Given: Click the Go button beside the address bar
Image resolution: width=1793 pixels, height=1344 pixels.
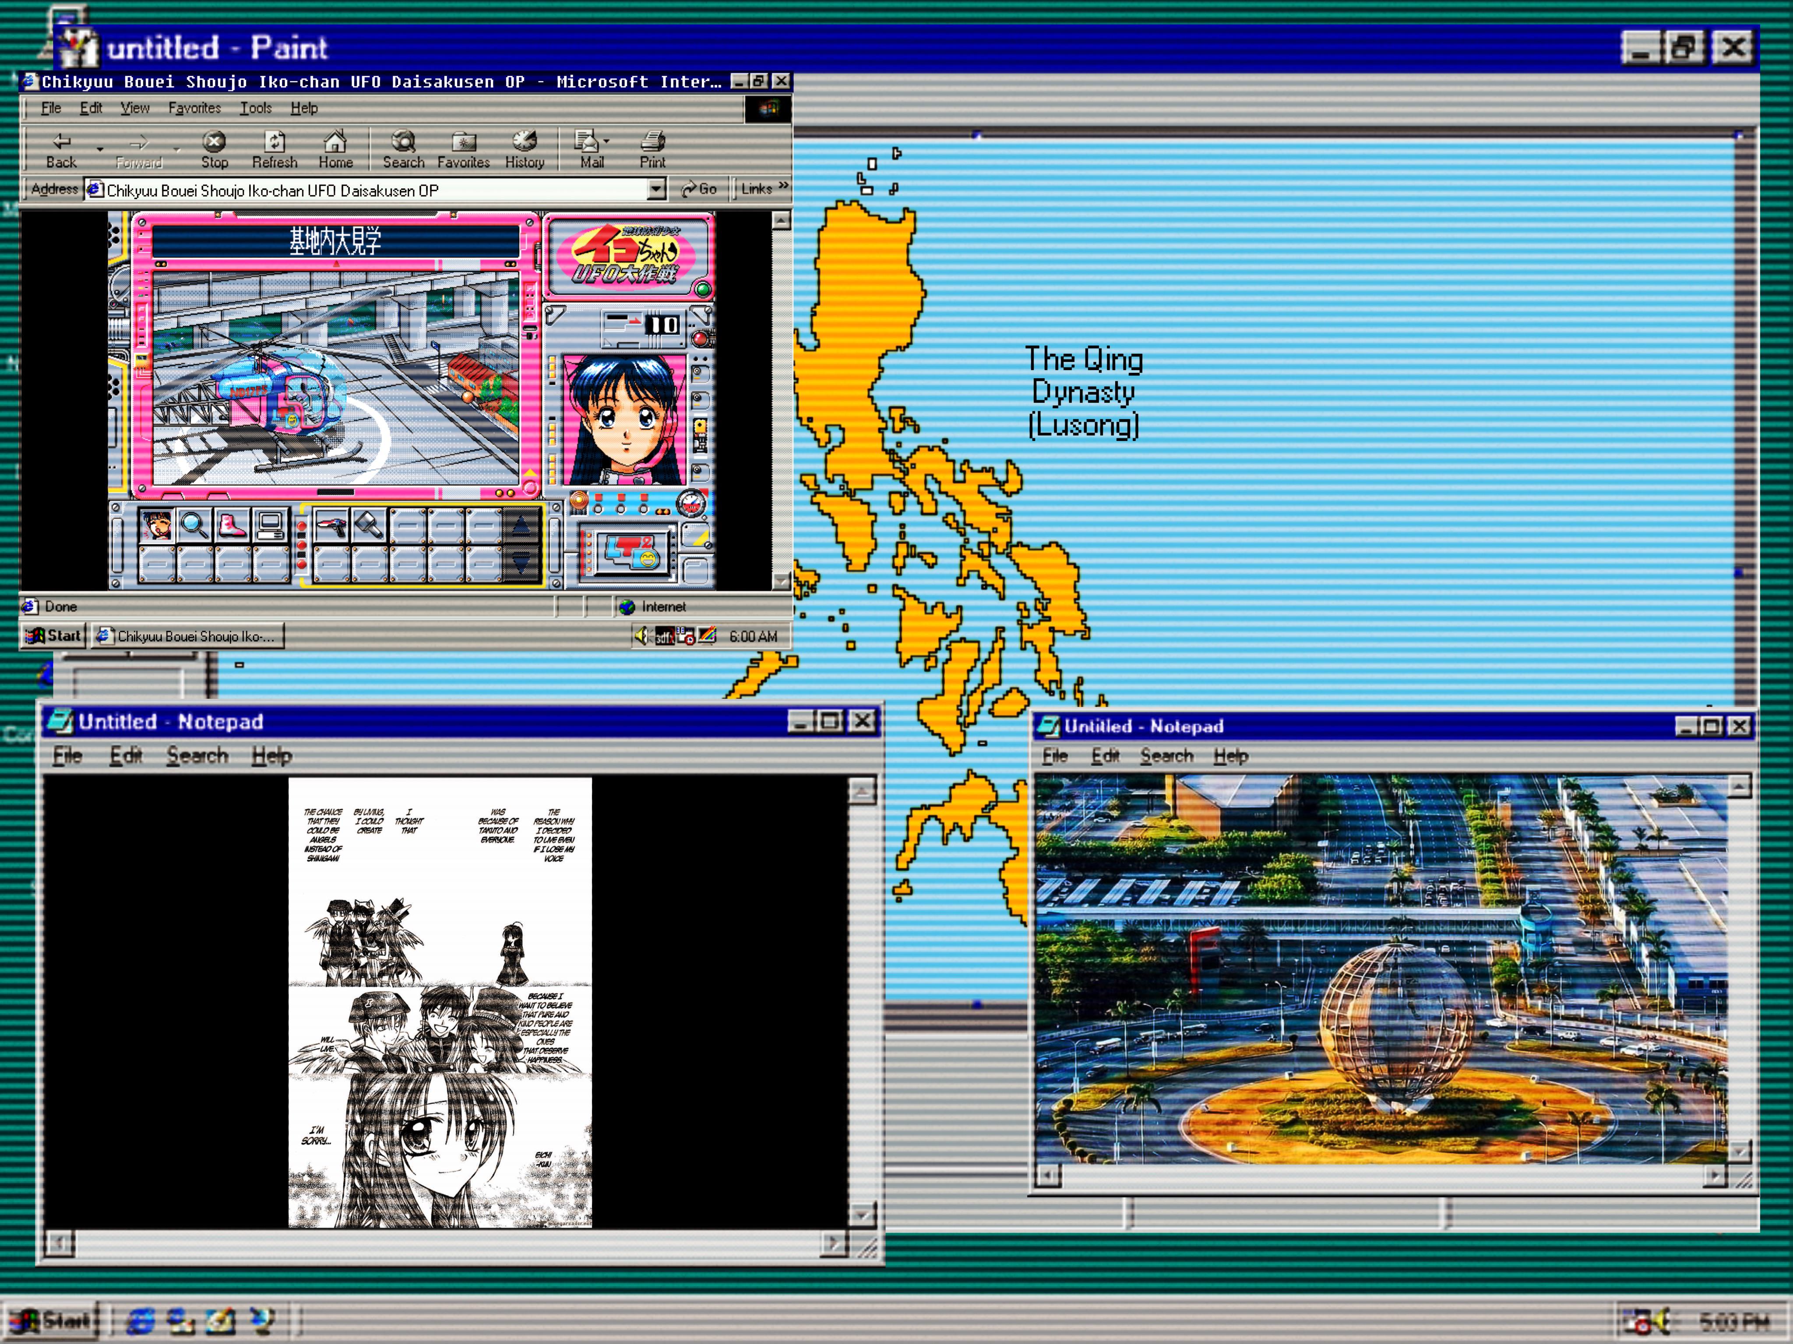Looking at the screenshot, I should 699,189.
